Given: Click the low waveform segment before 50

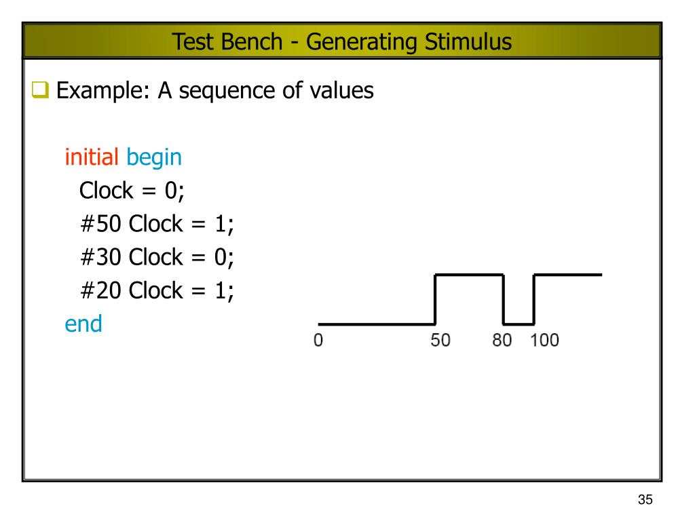Looking at the screenshot, I should point(376,324).
